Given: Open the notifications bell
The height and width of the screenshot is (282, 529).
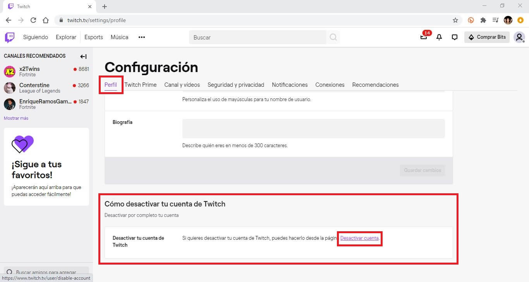Looking at the screenshot, I should click(x=439, y=37).
